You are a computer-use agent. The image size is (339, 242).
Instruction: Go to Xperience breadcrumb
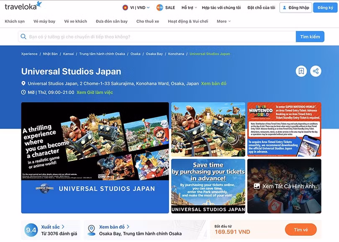[29, 54]
